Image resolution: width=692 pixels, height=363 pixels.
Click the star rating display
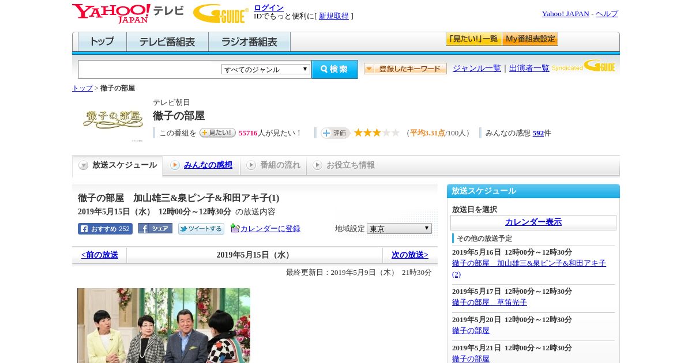coord(377,133)
